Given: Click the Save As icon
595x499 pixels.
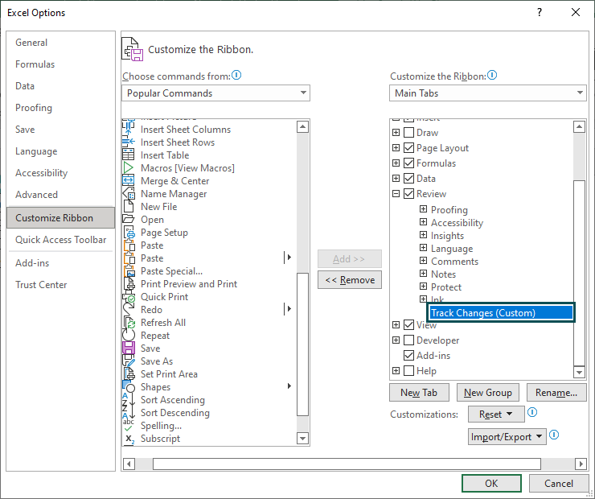Looking at the screenshot, I should [129, 361].
